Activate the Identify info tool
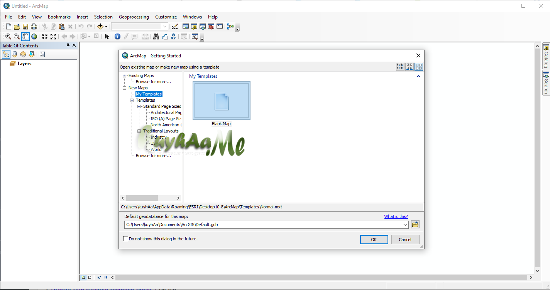The image size is (550, 290). [117, 37]
